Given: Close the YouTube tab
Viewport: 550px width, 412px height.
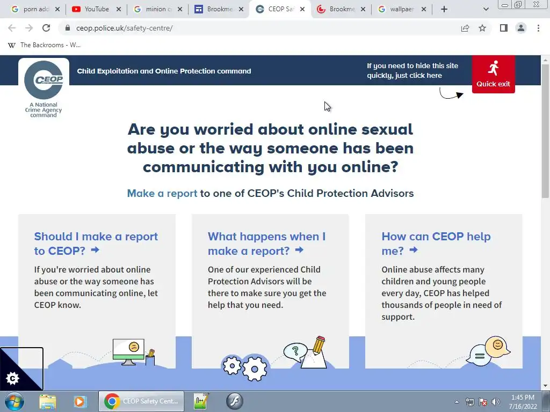Looking at the screenshot, I should pos(119,9).
